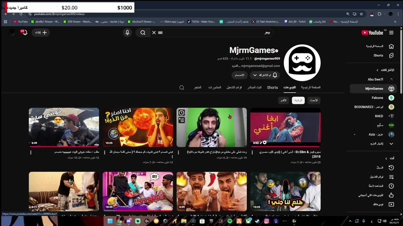Viewport: 403px width, 226px height.
Task: Go to Home (الصفحة الرئيسية) in sidebar
Action: 380,46
